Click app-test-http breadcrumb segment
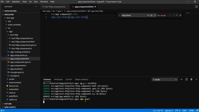The height and width of the screenshot is (112, 199). [x=95, y=11]
